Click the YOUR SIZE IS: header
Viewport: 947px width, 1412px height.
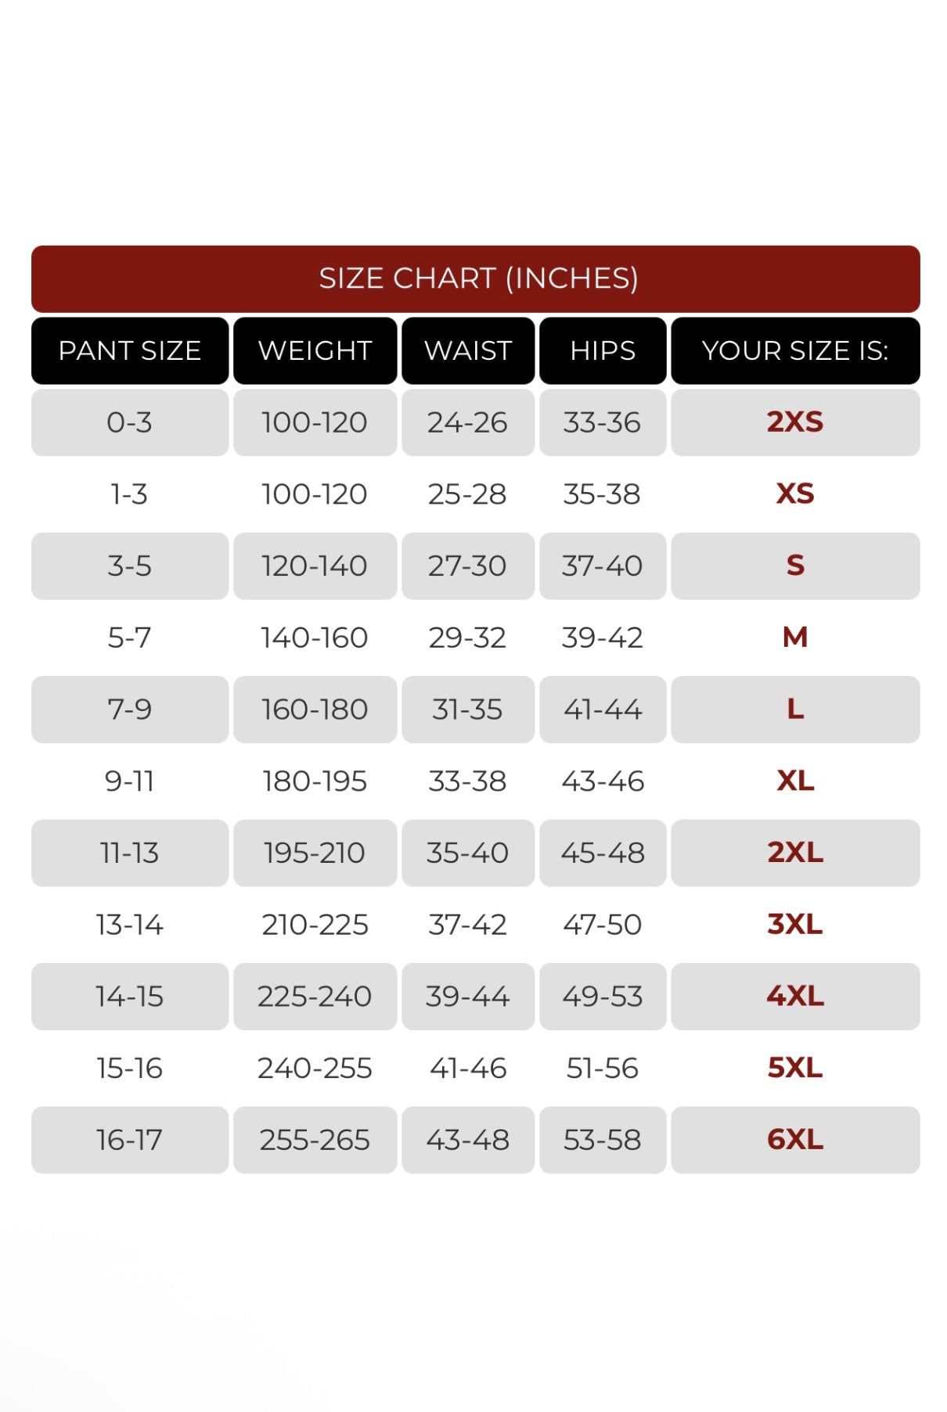pyautogui.click(x=795, y=350)
